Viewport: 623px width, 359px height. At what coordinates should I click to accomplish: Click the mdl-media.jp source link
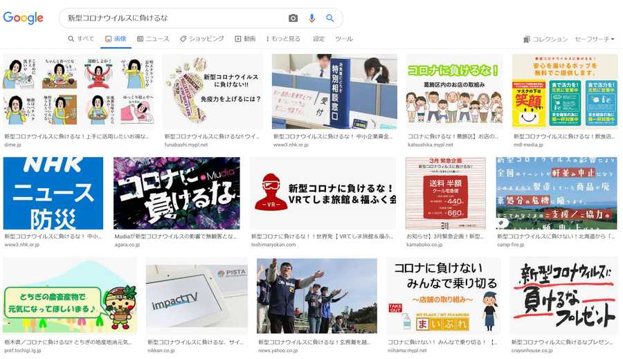(x=528, y=145)
